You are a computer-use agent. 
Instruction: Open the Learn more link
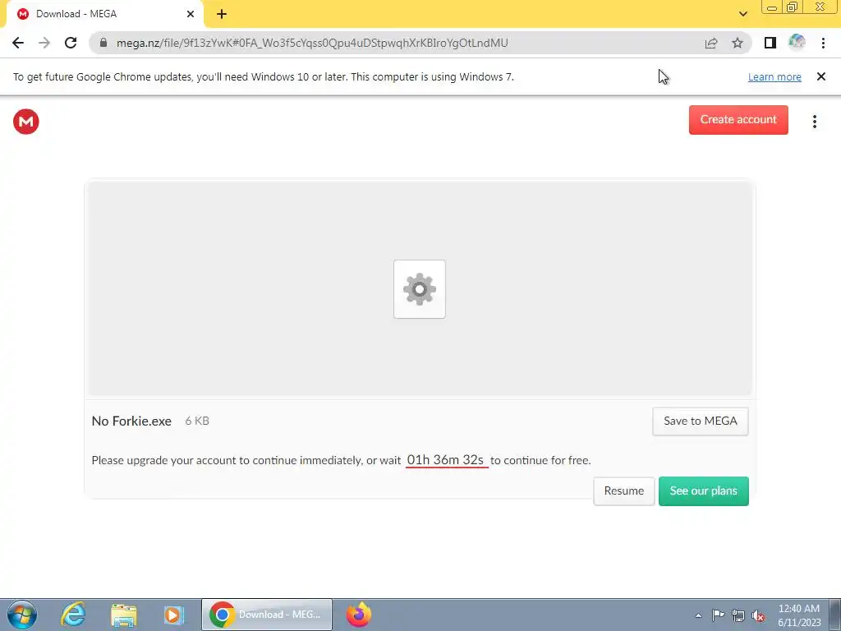coord(774,76)
